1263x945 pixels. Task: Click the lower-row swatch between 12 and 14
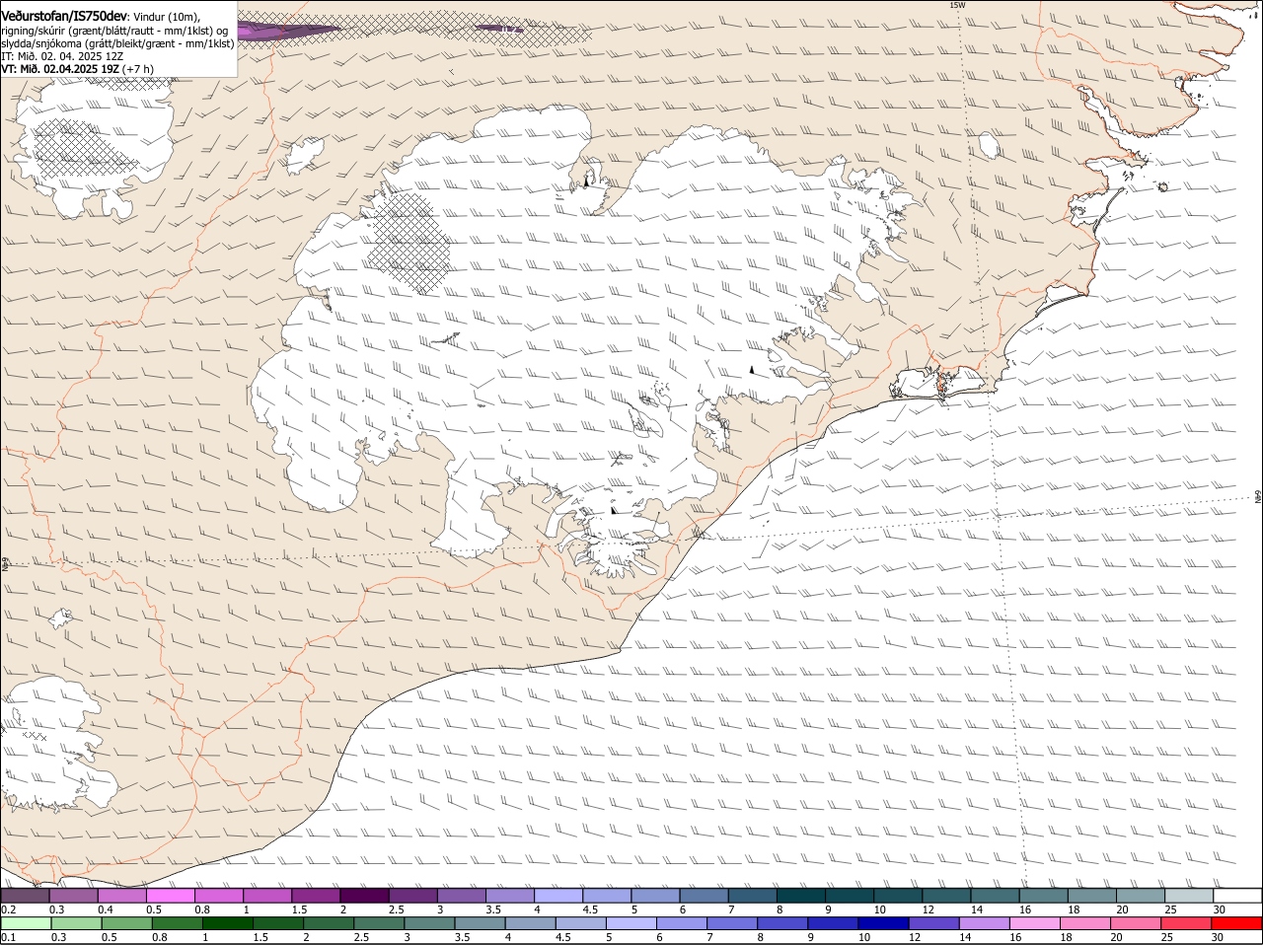coord(932,923)
